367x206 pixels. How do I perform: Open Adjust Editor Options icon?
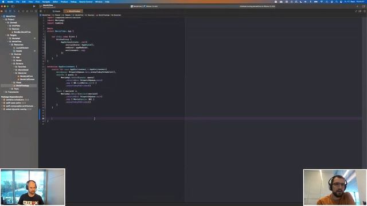click(x=360, y=11)
